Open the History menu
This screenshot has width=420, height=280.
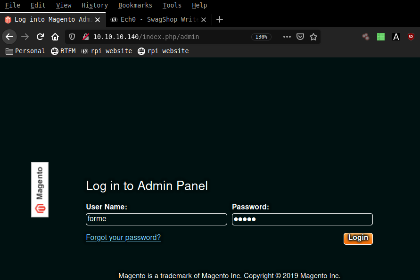[x=95, y=5]
